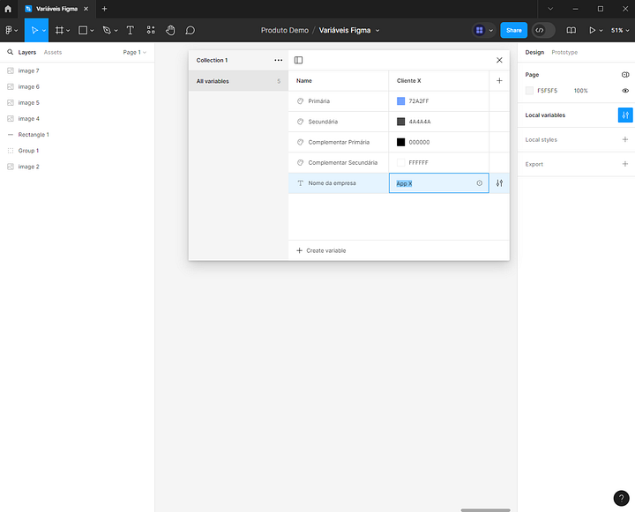Screen dimensions: 635x512
Task: Select the Rectangle shape tool
Action: (83, 30)
